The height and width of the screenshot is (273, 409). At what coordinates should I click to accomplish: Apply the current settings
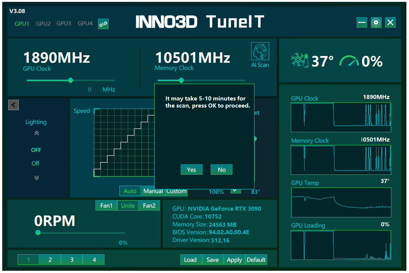click(x=234, y=260)
